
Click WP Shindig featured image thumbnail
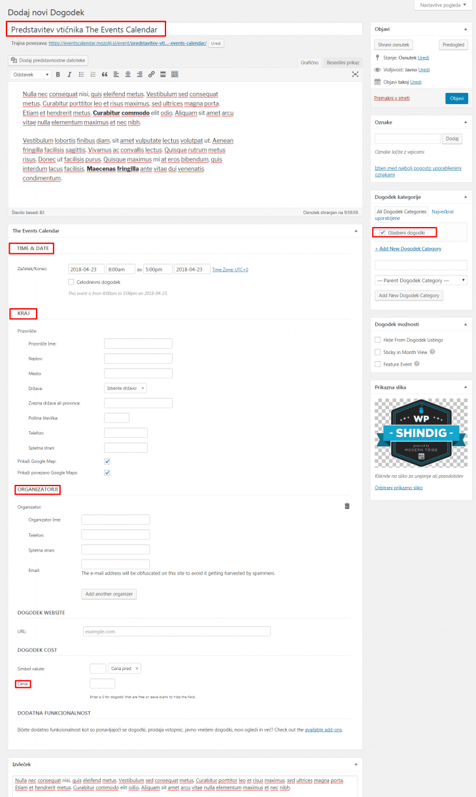pyautogui.click(x=420, y=433)
